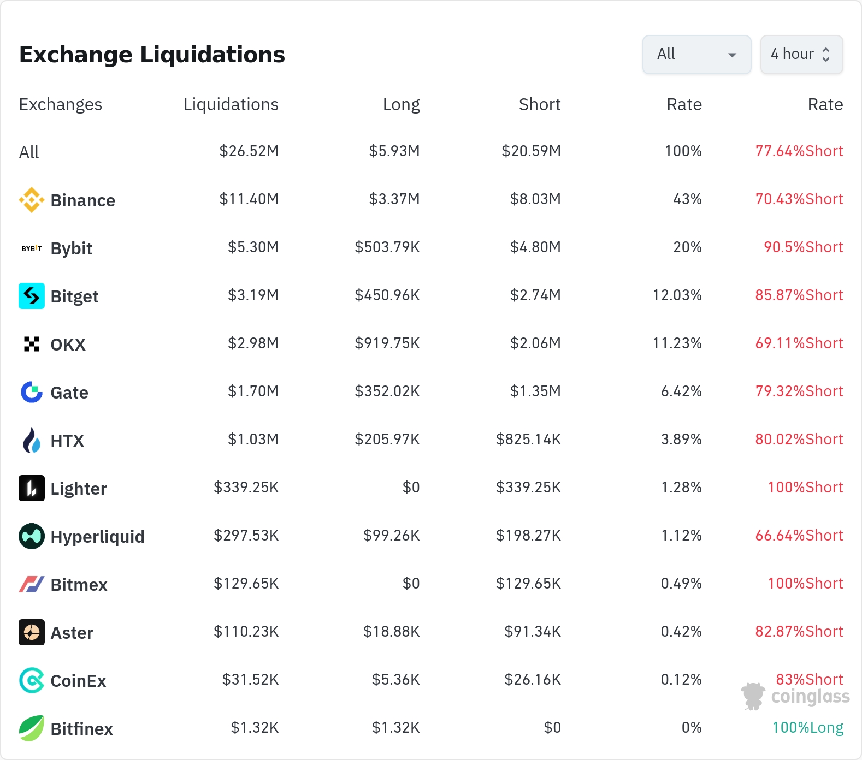Expand the 4 hour timeframe selector

(801, 54)
